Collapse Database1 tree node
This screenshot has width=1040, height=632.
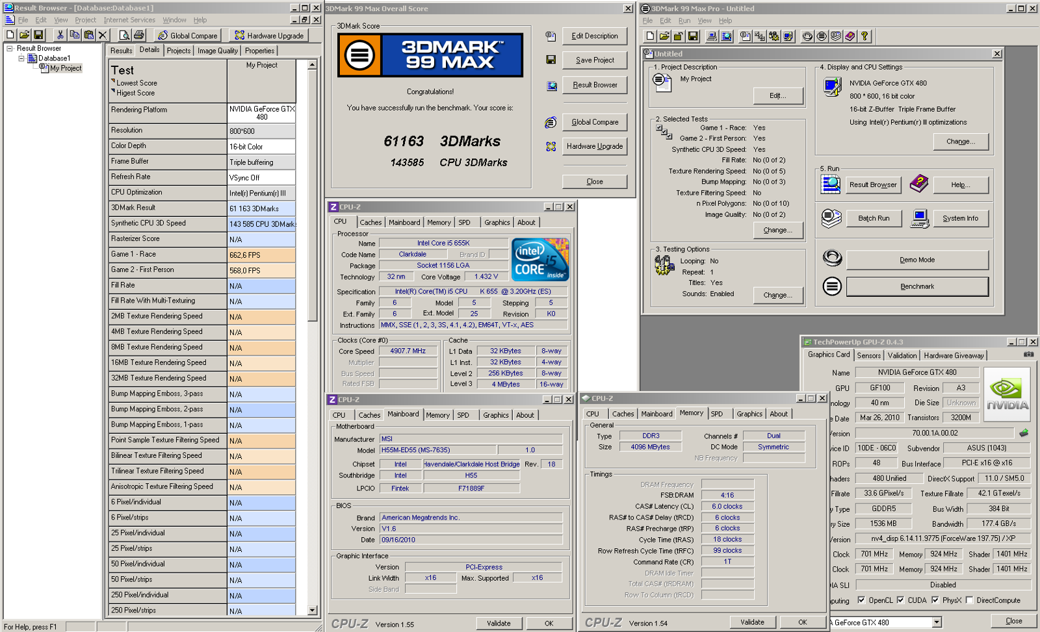[21, 58]
